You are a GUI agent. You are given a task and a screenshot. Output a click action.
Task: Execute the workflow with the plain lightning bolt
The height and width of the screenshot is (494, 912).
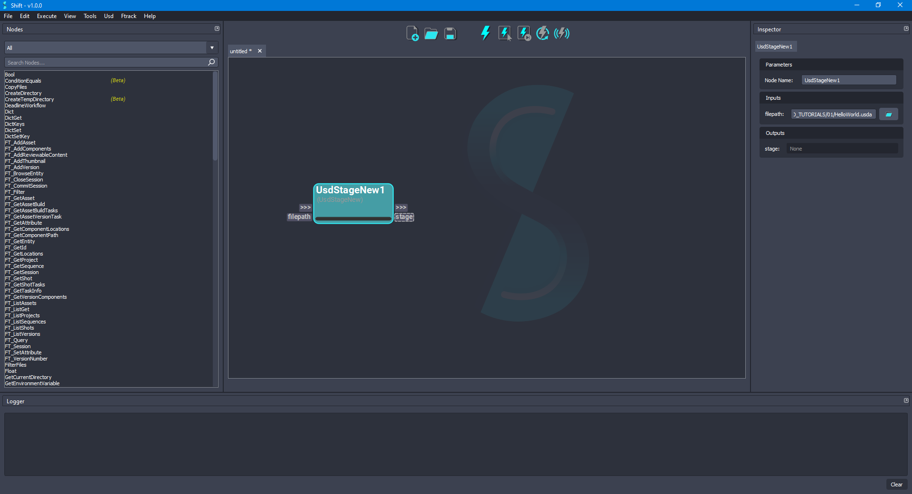click(485, 33)
